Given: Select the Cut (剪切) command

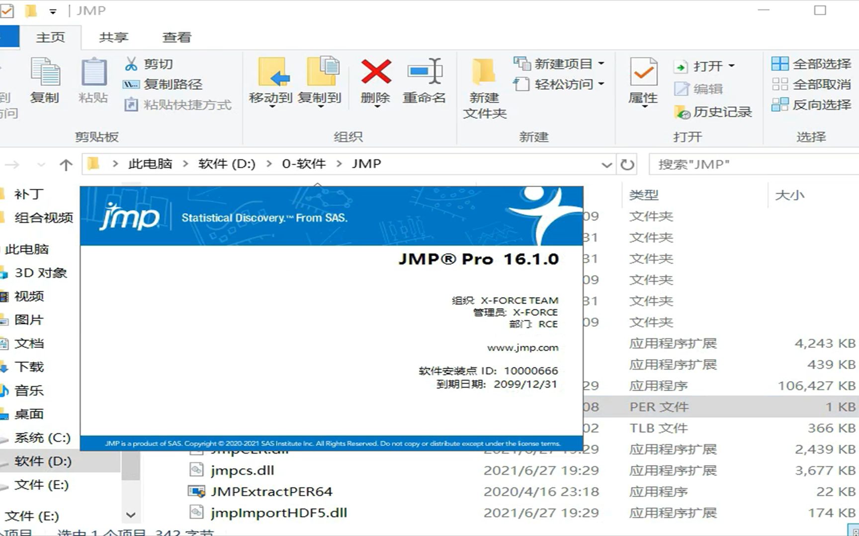Looking at the screenshot, I should click(x=149, y=64).
